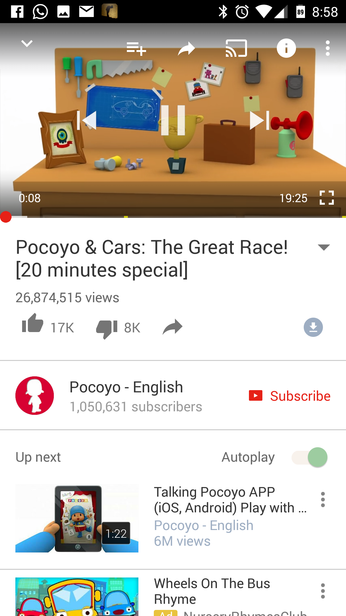Minimize the video player with down chevron
Image resolution: width=346 pixels, height=616 pixels.
27,43
